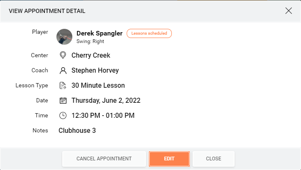301x170 pixels.
Task: Click the time 12:30 PM - 01:00 PM
Action: (x=103, y=116)
